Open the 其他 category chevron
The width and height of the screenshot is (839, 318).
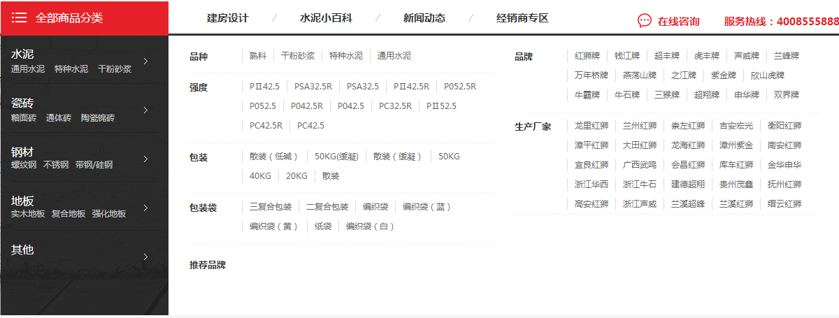(145, 256)
